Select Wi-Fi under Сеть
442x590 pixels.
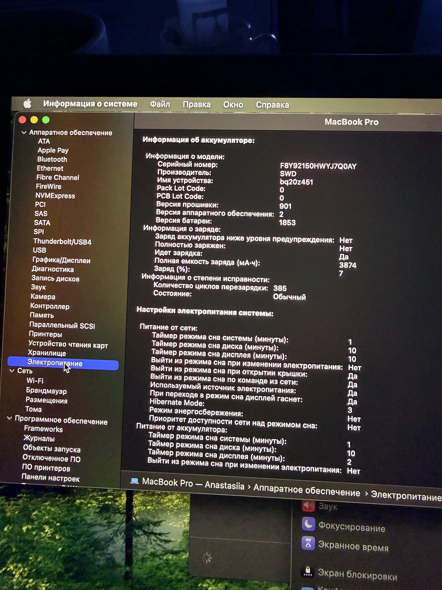pyautogui.click(x=35, y=381)
